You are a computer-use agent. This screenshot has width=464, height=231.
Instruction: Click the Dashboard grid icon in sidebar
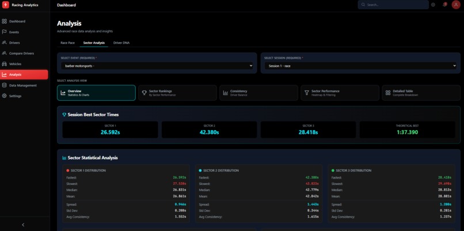pos(4,21)
